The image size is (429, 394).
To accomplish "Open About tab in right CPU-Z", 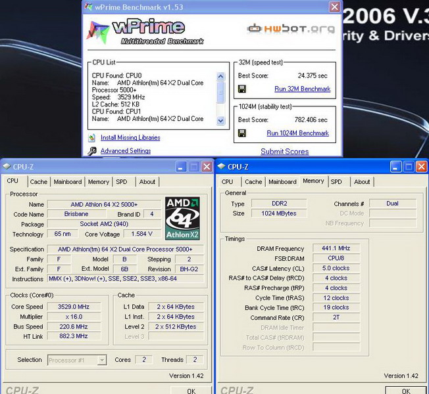I will [x=362, y=182].
